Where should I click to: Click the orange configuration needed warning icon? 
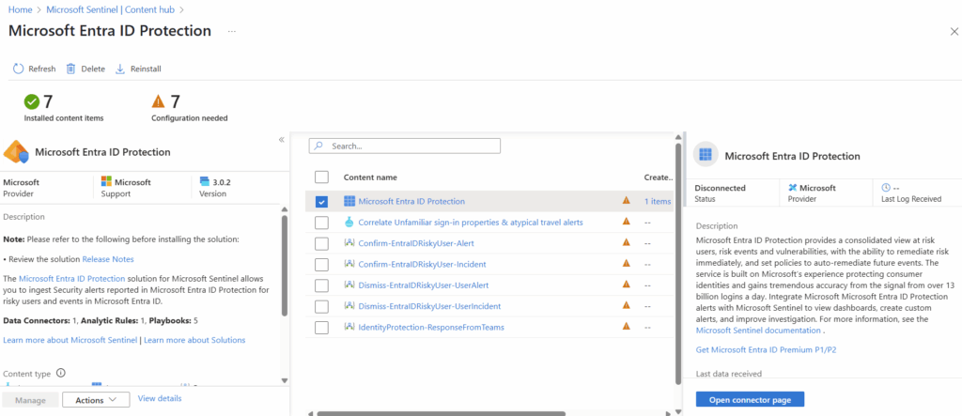click(158, 100)
